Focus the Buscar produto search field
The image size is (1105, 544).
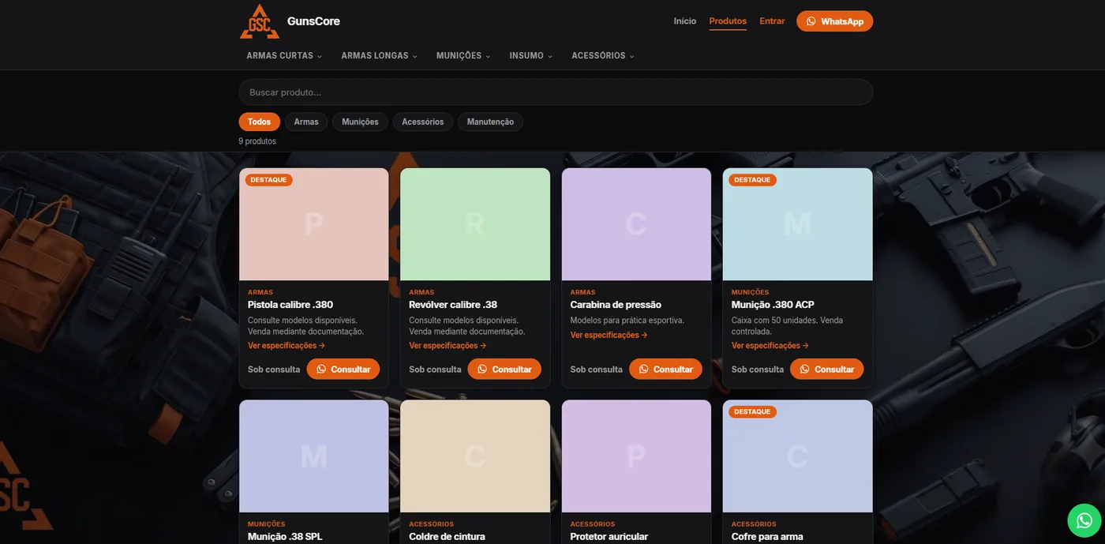[x=556, y=92]
